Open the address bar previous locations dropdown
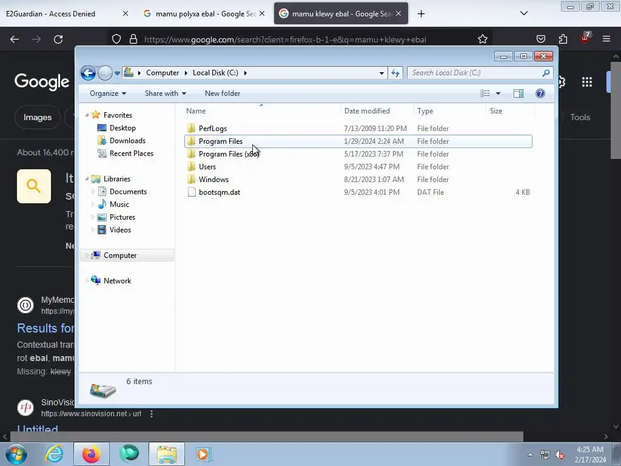 click(x=381, y=73)
